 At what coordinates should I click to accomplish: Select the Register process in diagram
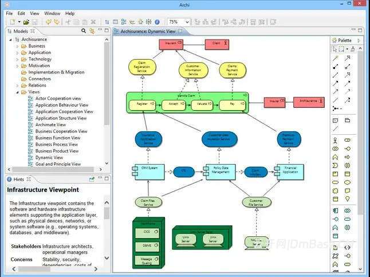(x=142, y=105)
